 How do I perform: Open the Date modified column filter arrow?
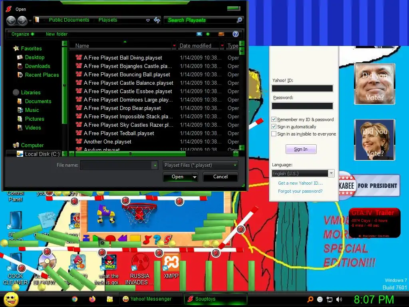(222, 46)
